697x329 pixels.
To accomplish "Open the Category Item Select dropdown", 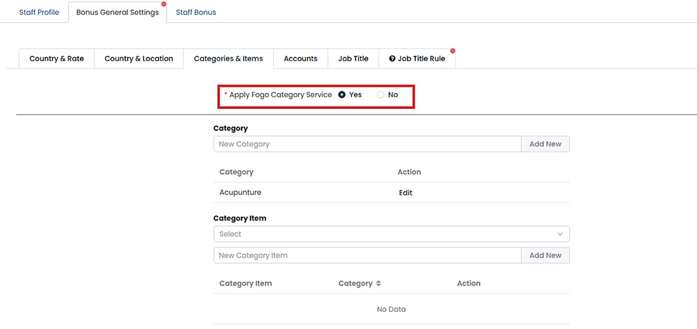I will tap(391, 234).
